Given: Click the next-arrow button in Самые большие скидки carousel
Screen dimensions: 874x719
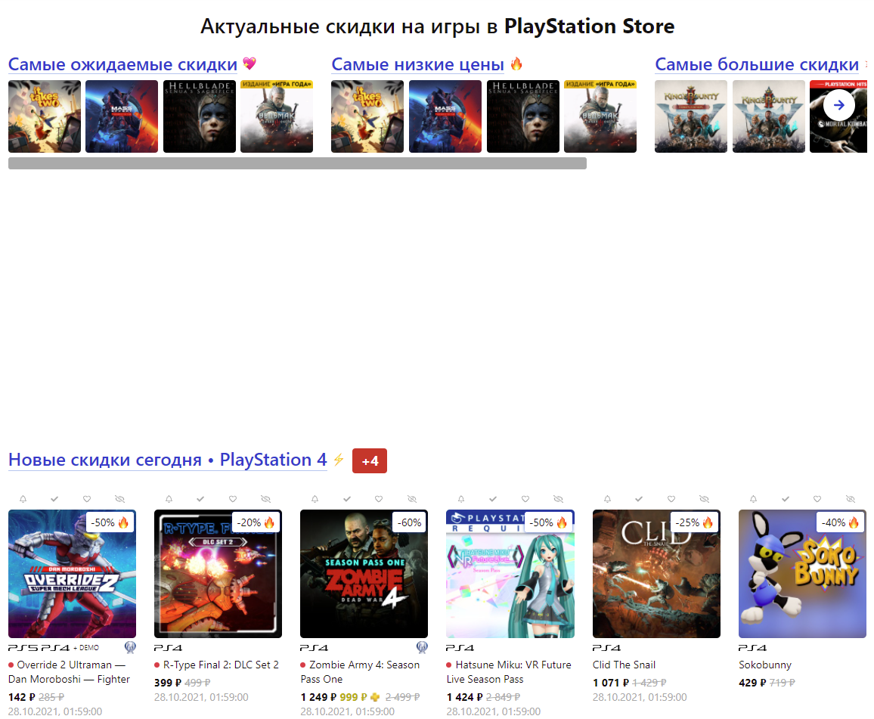Looking at the screenshot, I should [x=839, y=106].
